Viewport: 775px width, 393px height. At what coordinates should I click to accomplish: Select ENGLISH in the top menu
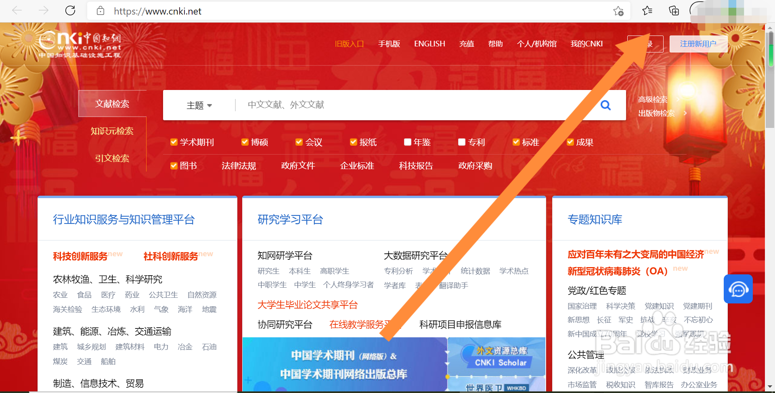(429, 44)
